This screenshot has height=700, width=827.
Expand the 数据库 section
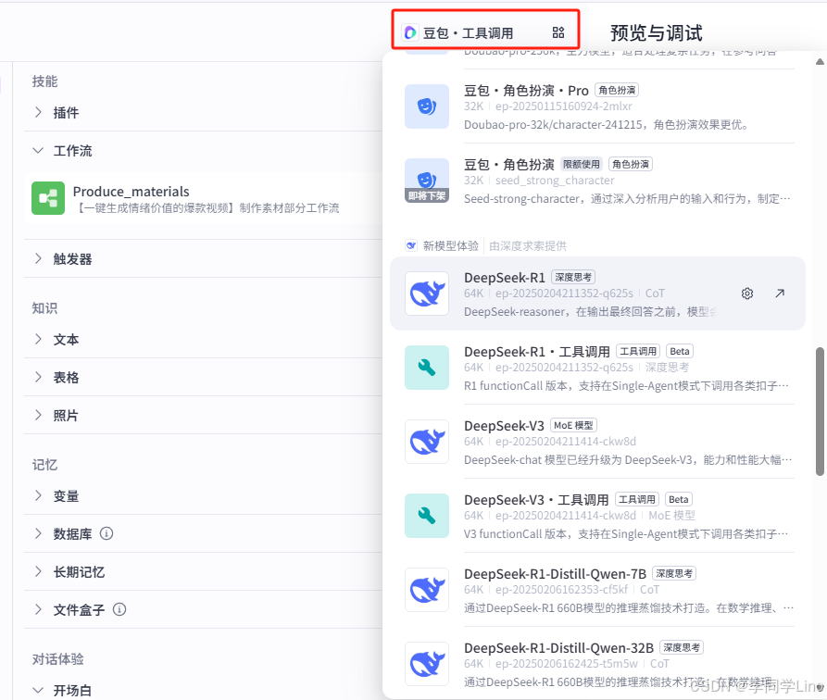(x=38, y=534)
